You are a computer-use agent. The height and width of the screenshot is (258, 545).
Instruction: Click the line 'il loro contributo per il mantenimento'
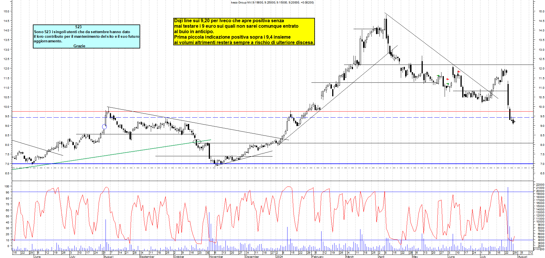pos(87,36)
